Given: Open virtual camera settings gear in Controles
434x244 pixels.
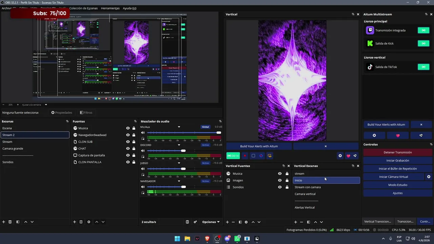Looking at the screenshot, I should (x=429, y=177).
